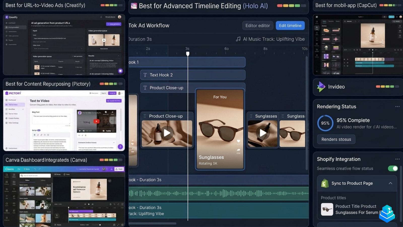Click the first Sunglasses clip grip handle
The height and width of the screenshot is (227, 403).
tap(251, 116)
